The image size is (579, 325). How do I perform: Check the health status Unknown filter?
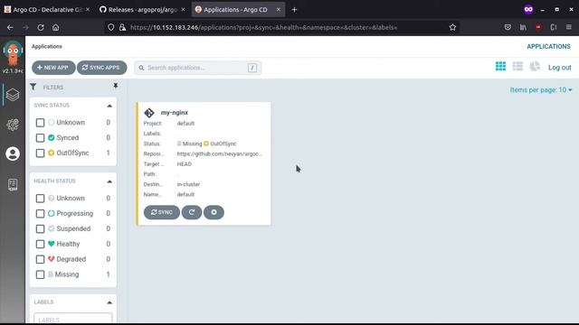[x=40, y=199]
